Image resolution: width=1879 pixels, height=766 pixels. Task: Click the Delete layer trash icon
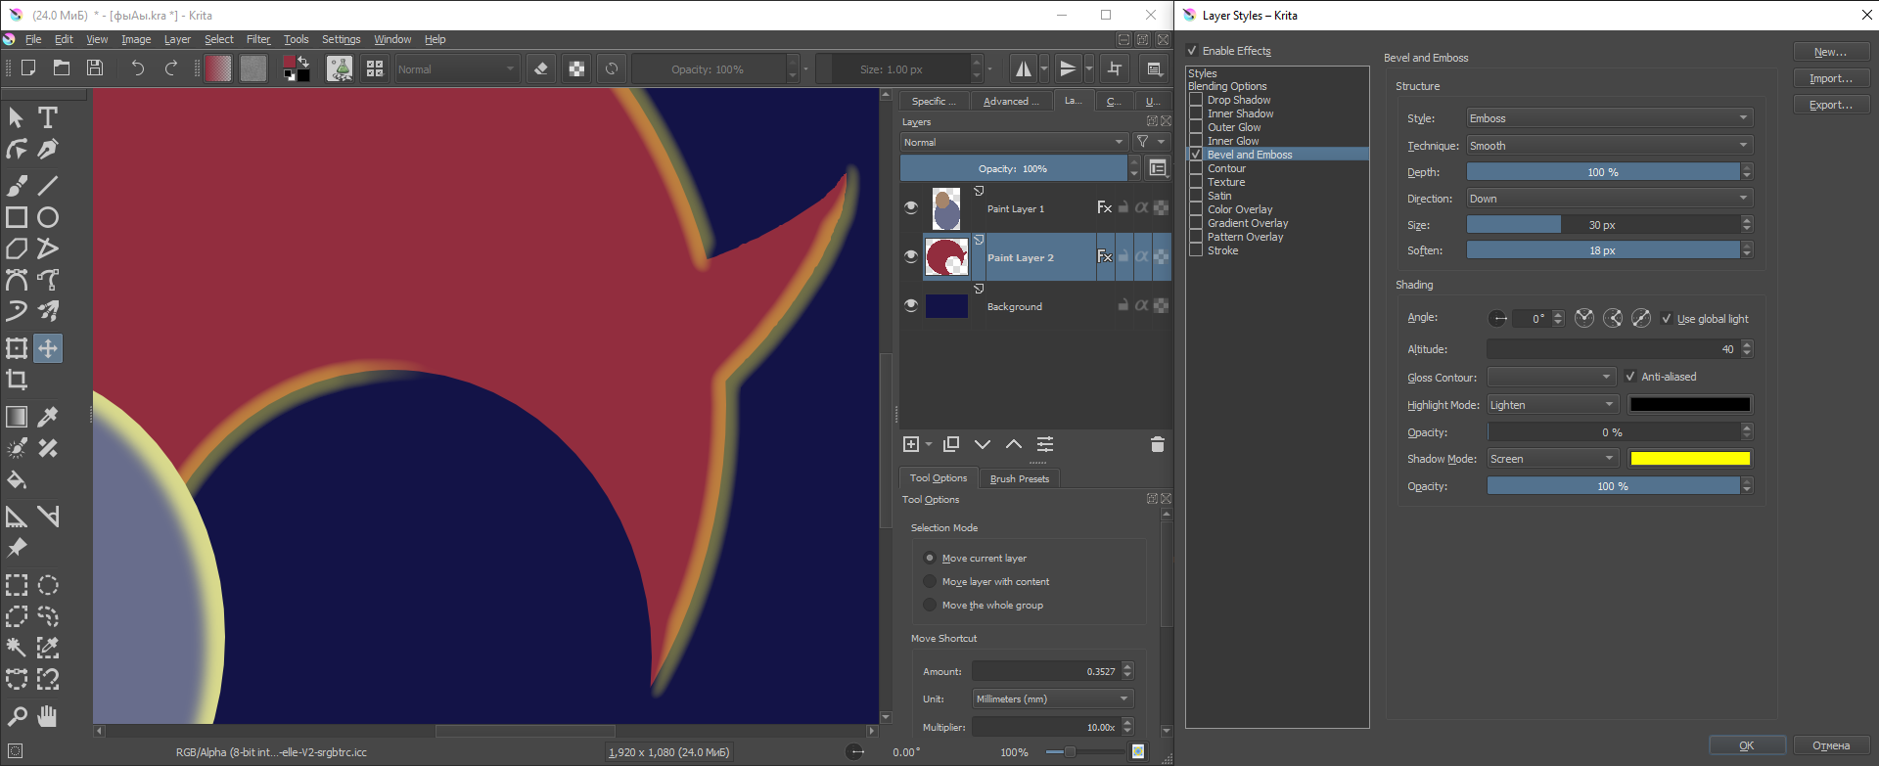[x=1157, y=445]
